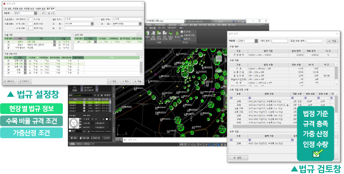Click the ViewCube in the drawing viewport
This screenshot has height=174, width=344.
pyautogui.click(x=218, y=59)
